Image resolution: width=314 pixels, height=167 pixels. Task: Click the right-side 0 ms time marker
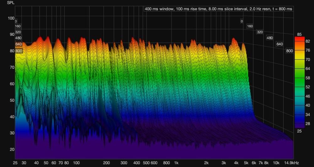tap(242, 21)
